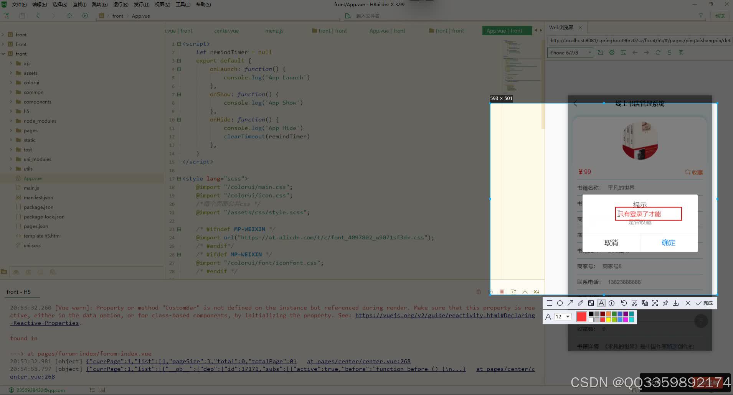Select the pencil freehand tool

(581, 303)
